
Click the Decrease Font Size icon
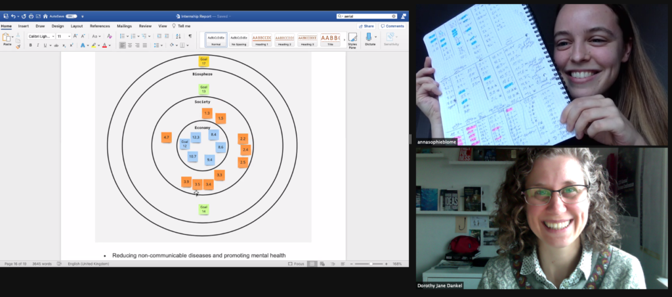(83, 36)
